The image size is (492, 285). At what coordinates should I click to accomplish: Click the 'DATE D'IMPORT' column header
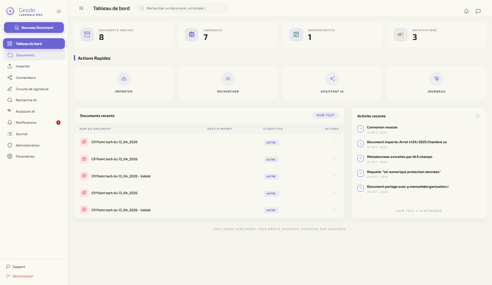tap(220, 129)
